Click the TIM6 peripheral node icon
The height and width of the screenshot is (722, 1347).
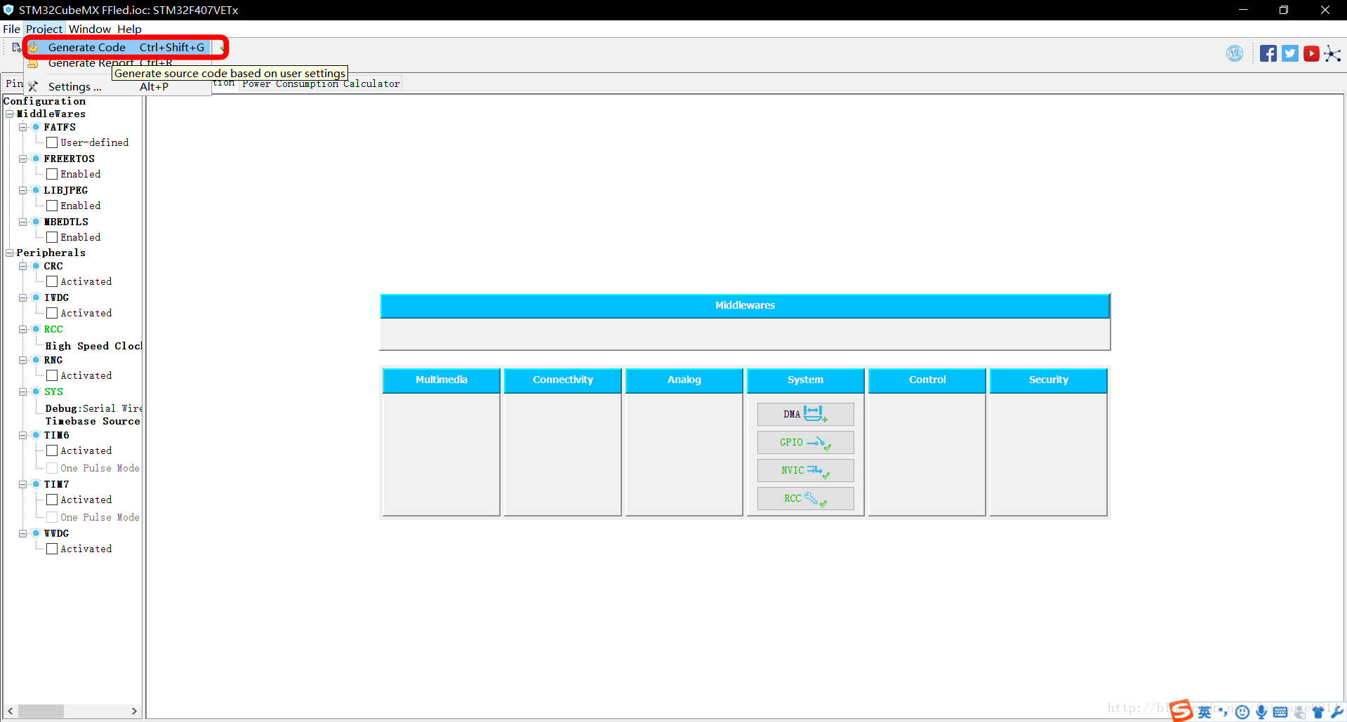pyautogui.click(x=36, y=435)
